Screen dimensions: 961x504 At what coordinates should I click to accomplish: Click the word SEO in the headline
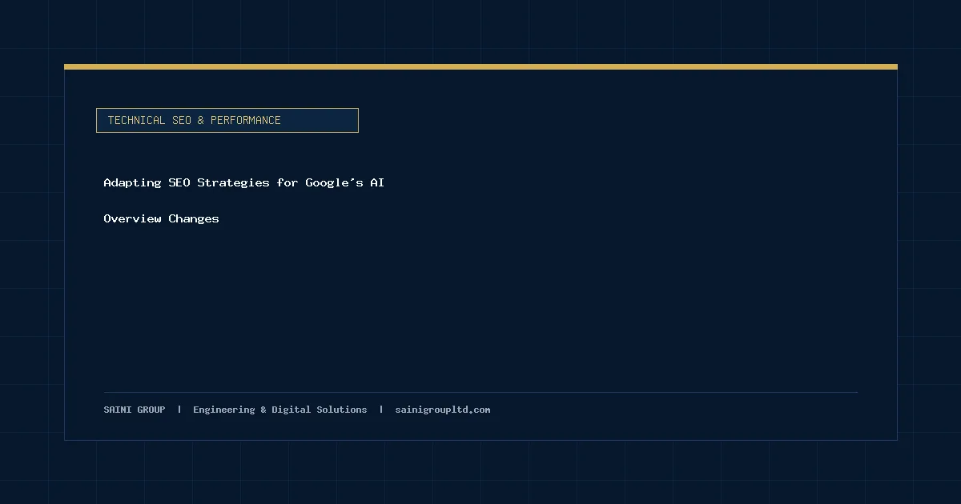(179, 182)
